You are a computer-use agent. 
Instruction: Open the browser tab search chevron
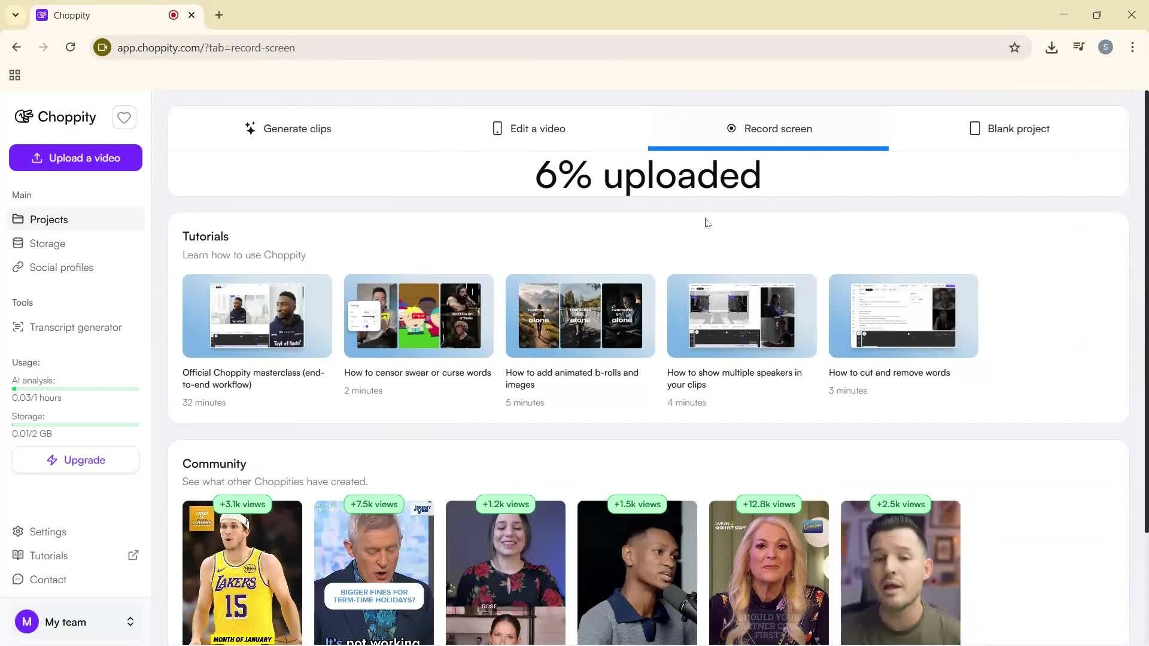tap(15, 14)
